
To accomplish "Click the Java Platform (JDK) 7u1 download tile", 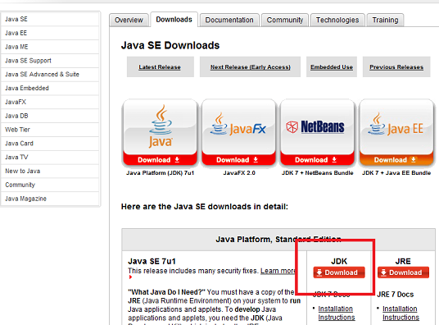I will coord(160,132).
